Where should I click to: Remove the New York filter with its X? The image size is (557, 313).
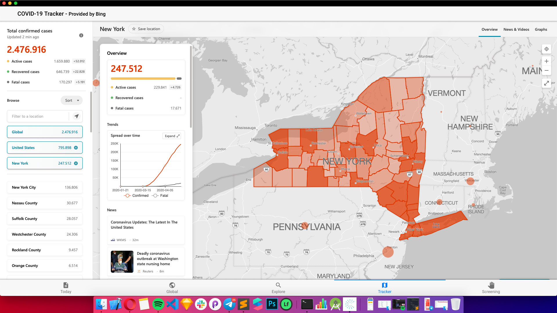76,163
